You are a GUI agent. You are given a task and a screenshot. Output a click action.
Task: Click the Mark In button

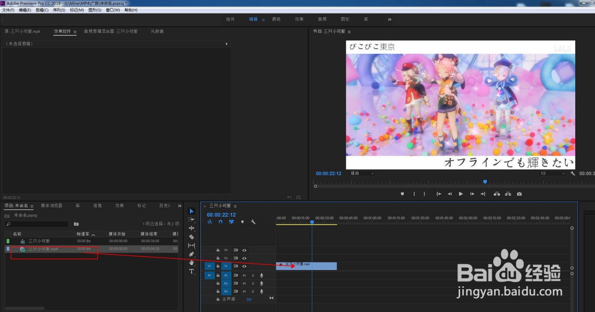pyautogui.click(x=414, y=194)
